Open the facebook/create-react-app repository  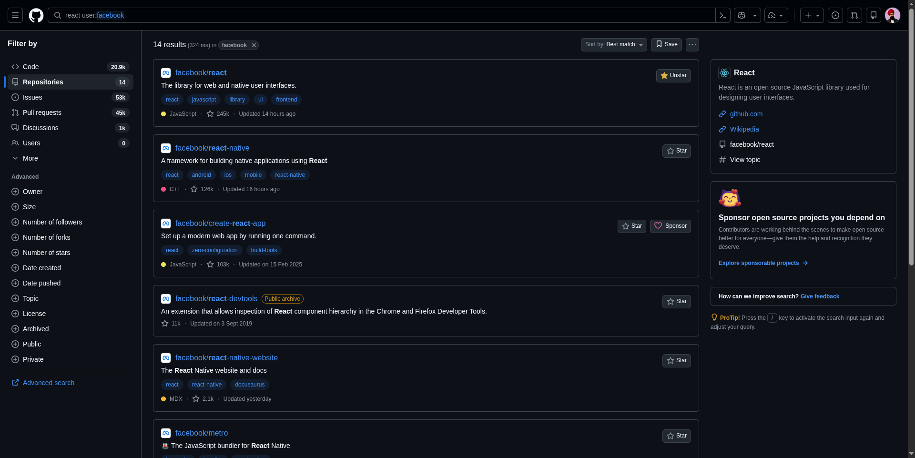click(220, 224)
